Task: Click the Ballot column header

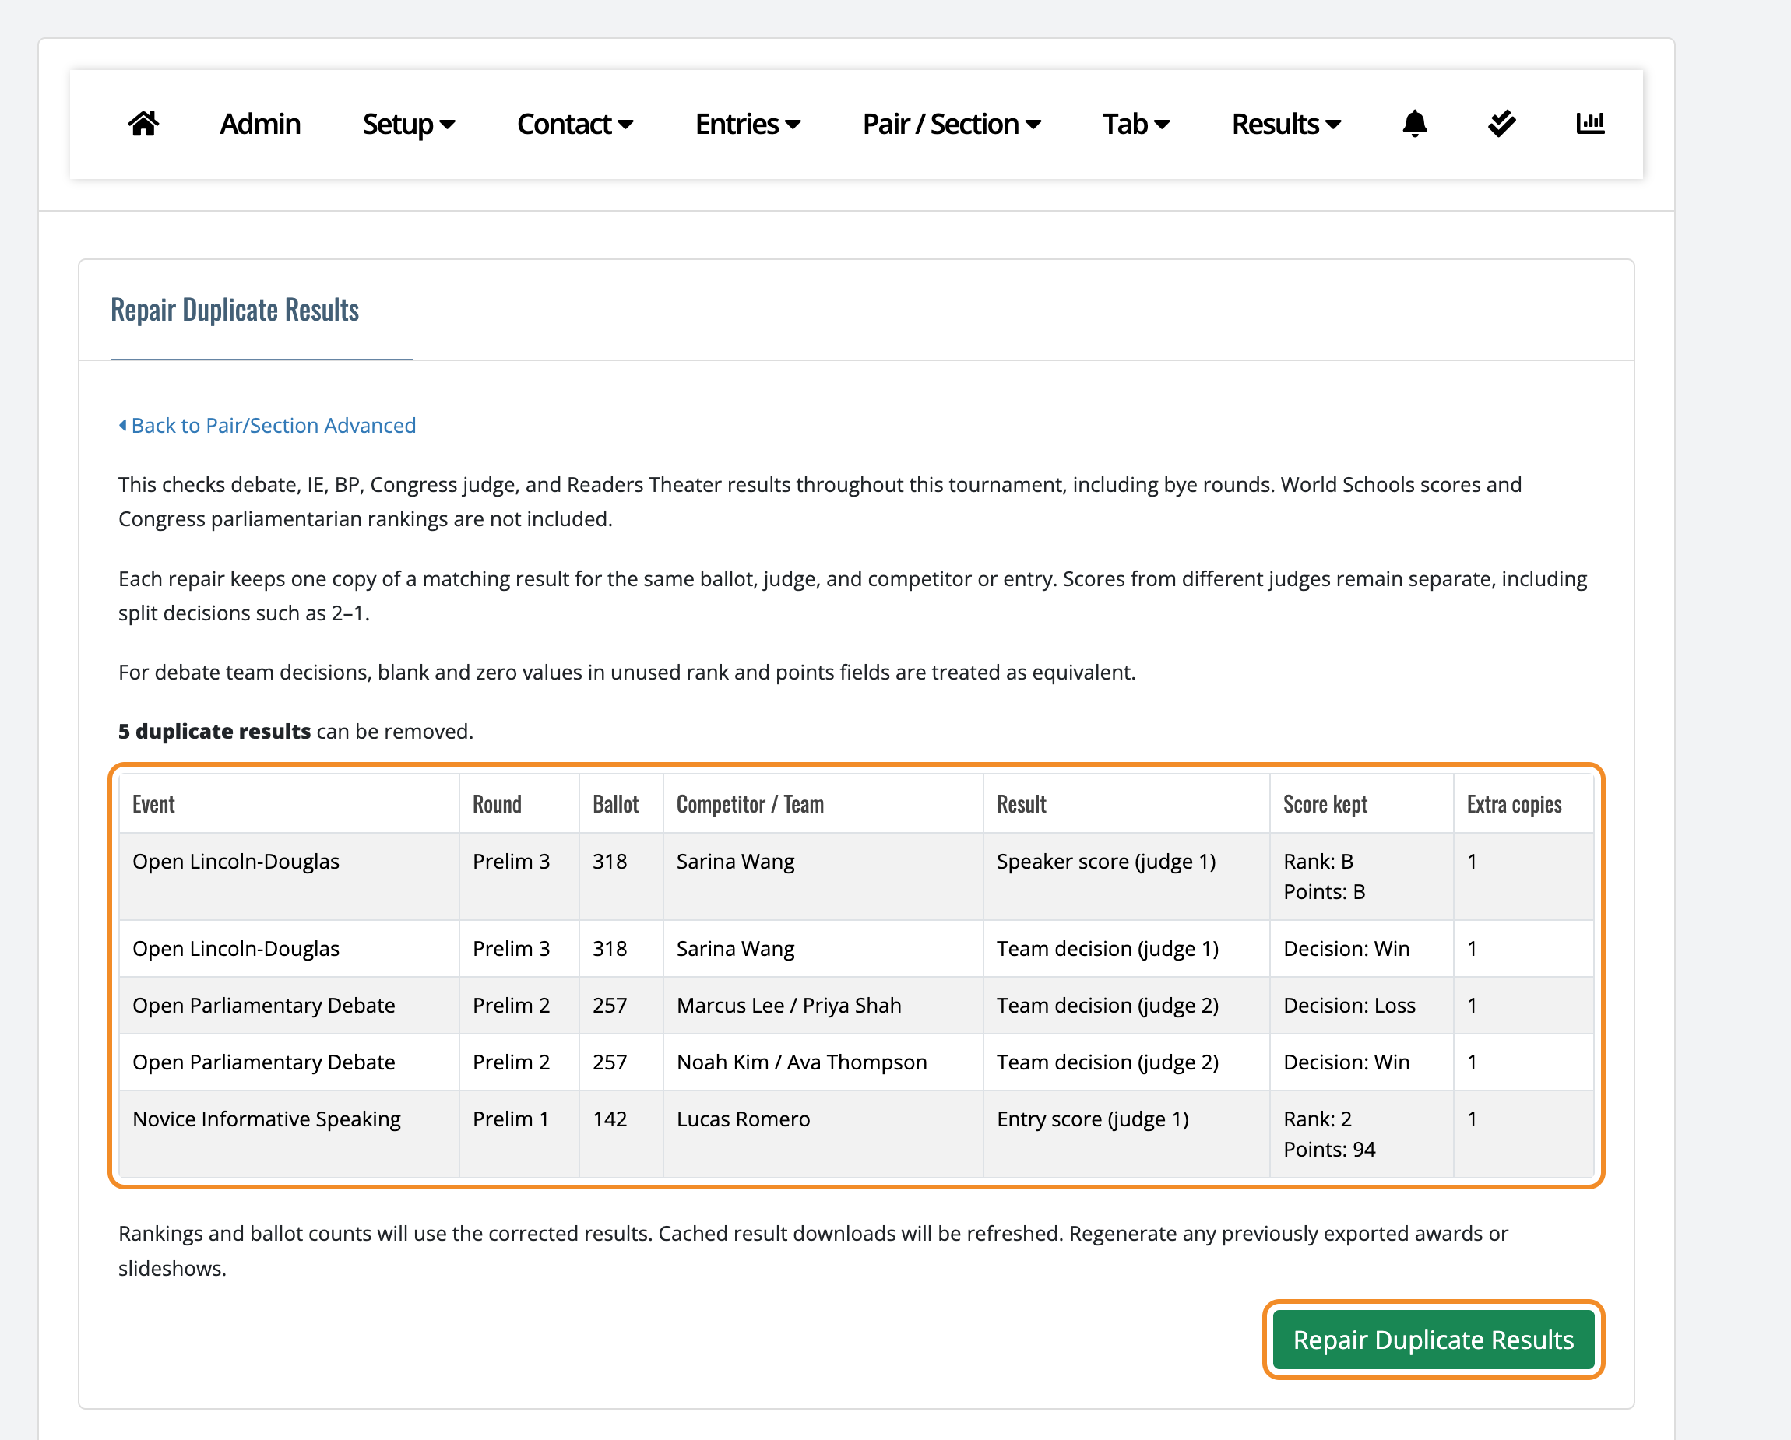Action: pyautogui.click(x=621, y=804)
